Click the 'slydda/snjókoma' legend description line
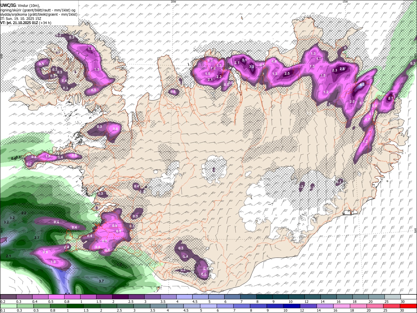Viewport: 417px width, 313px height. (39, 14)
